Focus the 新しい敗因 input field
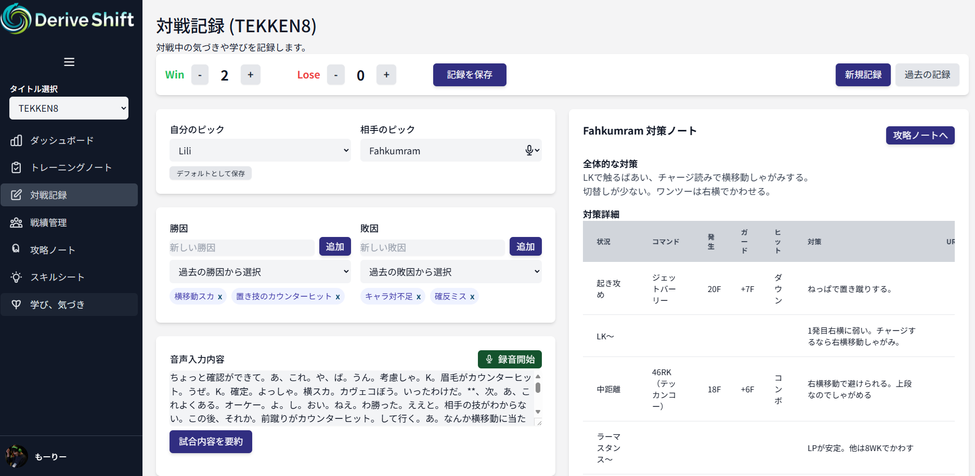Image resolution: width=975 pixels, height=476 pixels. pyautogui.click(x=433, y=247)
